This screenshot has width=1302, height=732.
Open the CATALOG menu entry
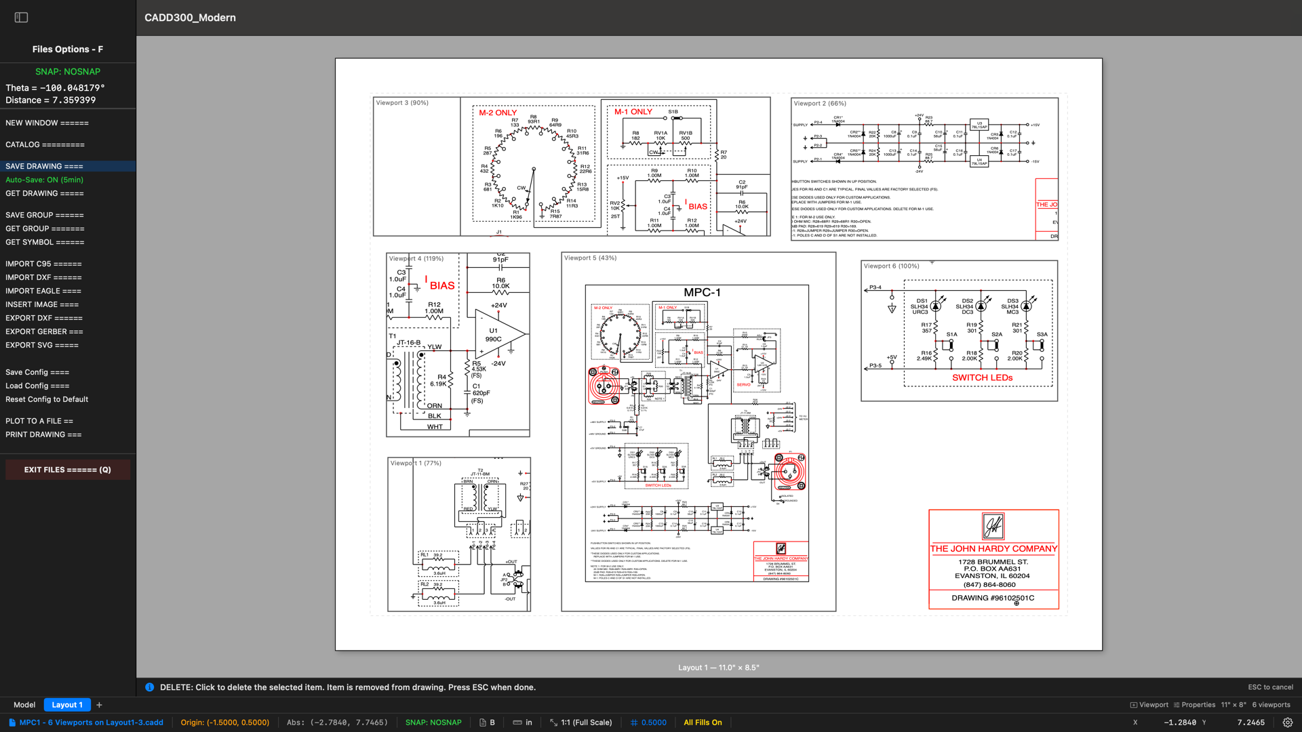coord(68,144)
